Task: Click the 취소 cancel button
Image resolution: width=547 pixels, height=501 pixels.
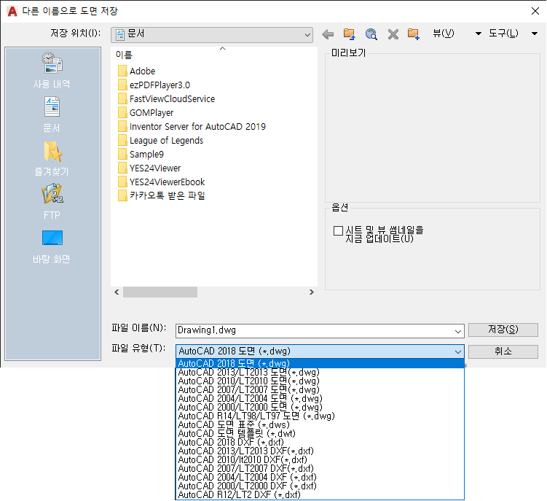Action: (x=503, y=352)
